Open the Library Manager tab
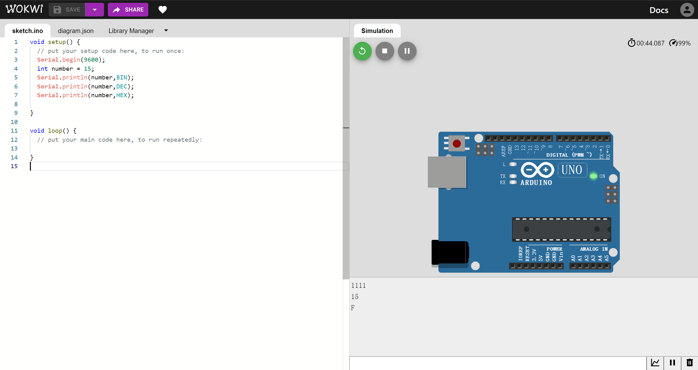Screen dimensions: 698x370 tap(131, 31)
